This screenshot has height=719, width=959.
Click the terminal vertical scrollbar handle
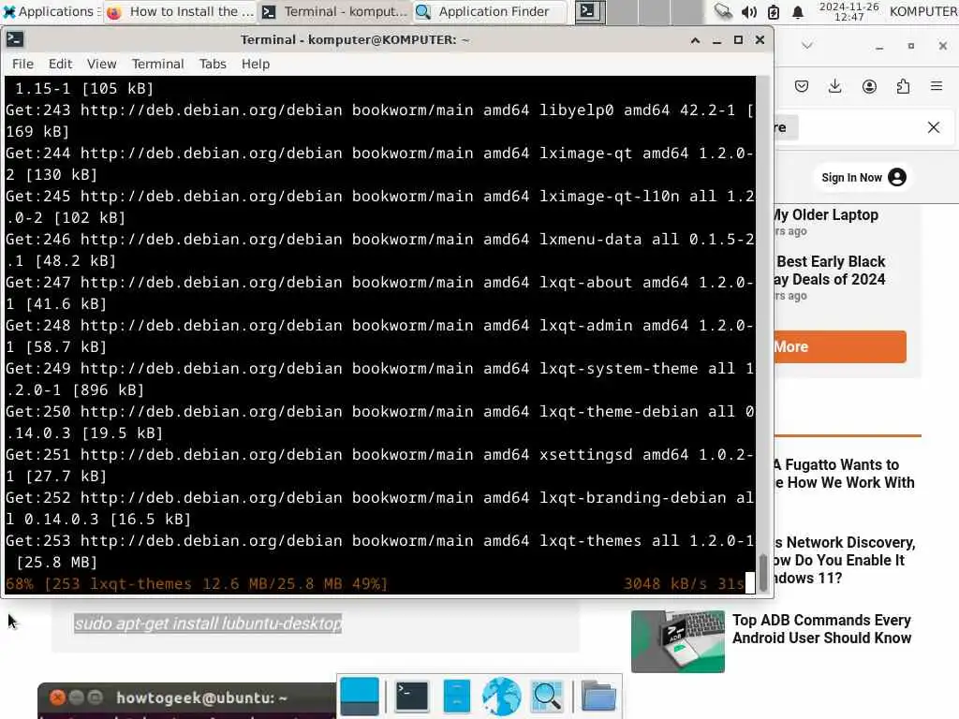[762, 572]
